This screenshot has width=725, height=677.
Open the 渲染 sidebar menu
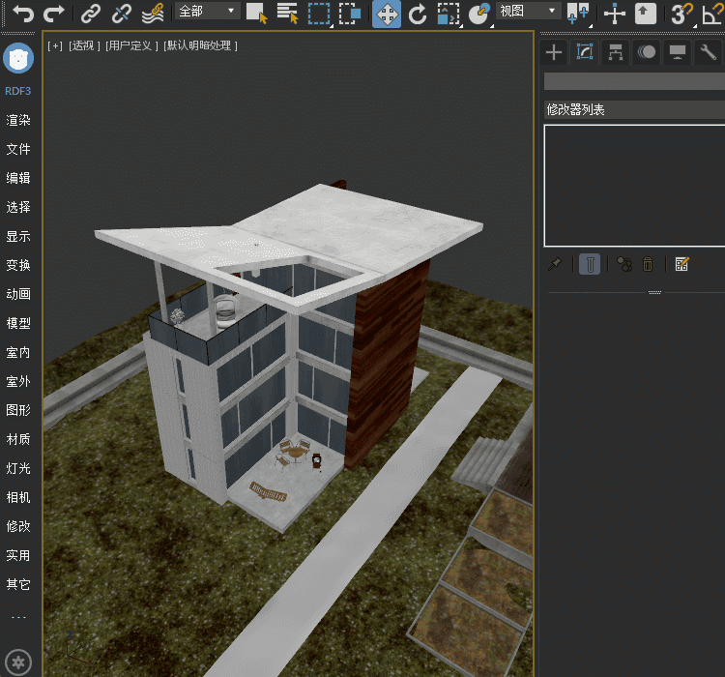[x=18, y=121]
